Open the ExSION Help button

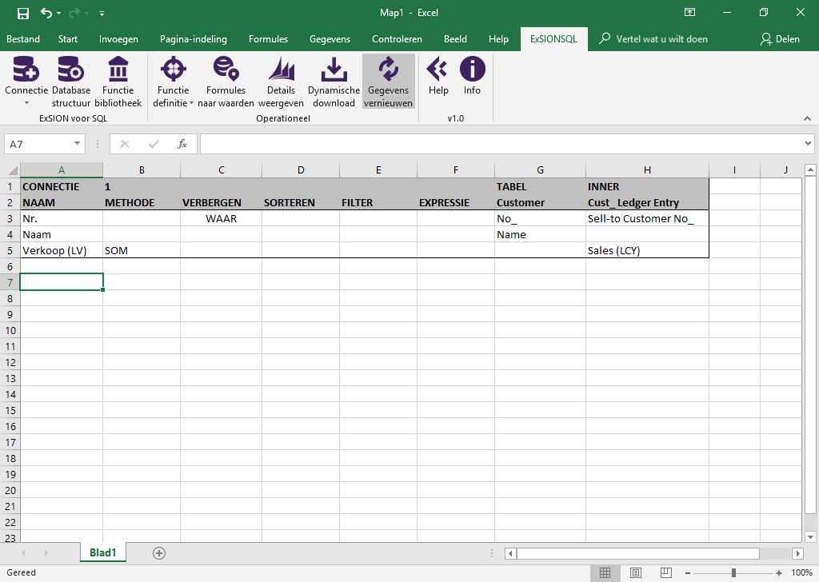point(438,76)
